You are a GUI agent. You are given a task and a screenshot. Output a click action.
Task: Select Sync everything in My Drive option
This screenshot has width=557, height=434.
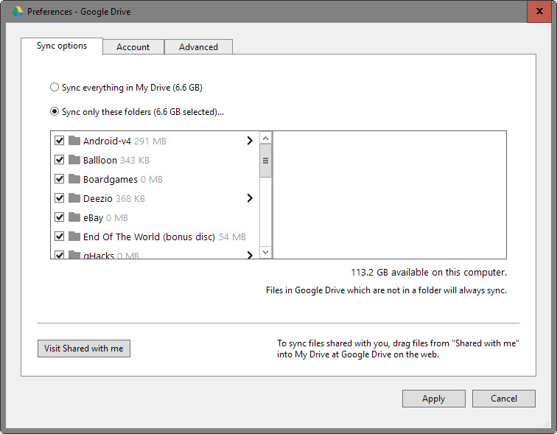[x=55, y=88]
